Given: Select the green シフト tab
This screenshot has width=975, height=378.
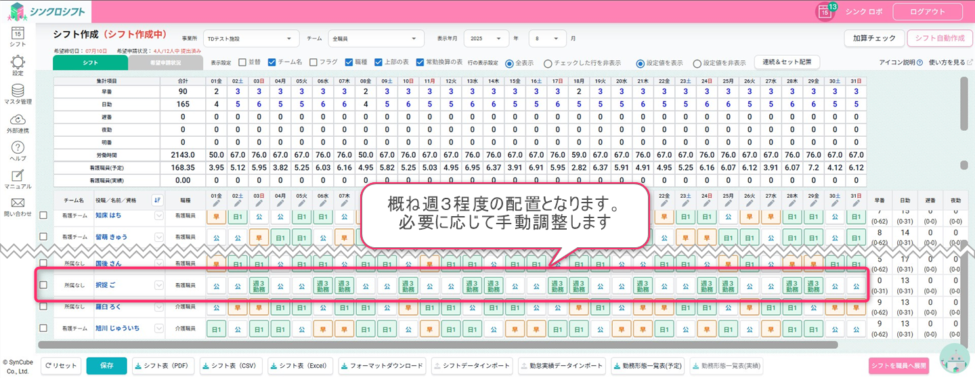Looking at the screenshot, I should (x=90, y=62).
